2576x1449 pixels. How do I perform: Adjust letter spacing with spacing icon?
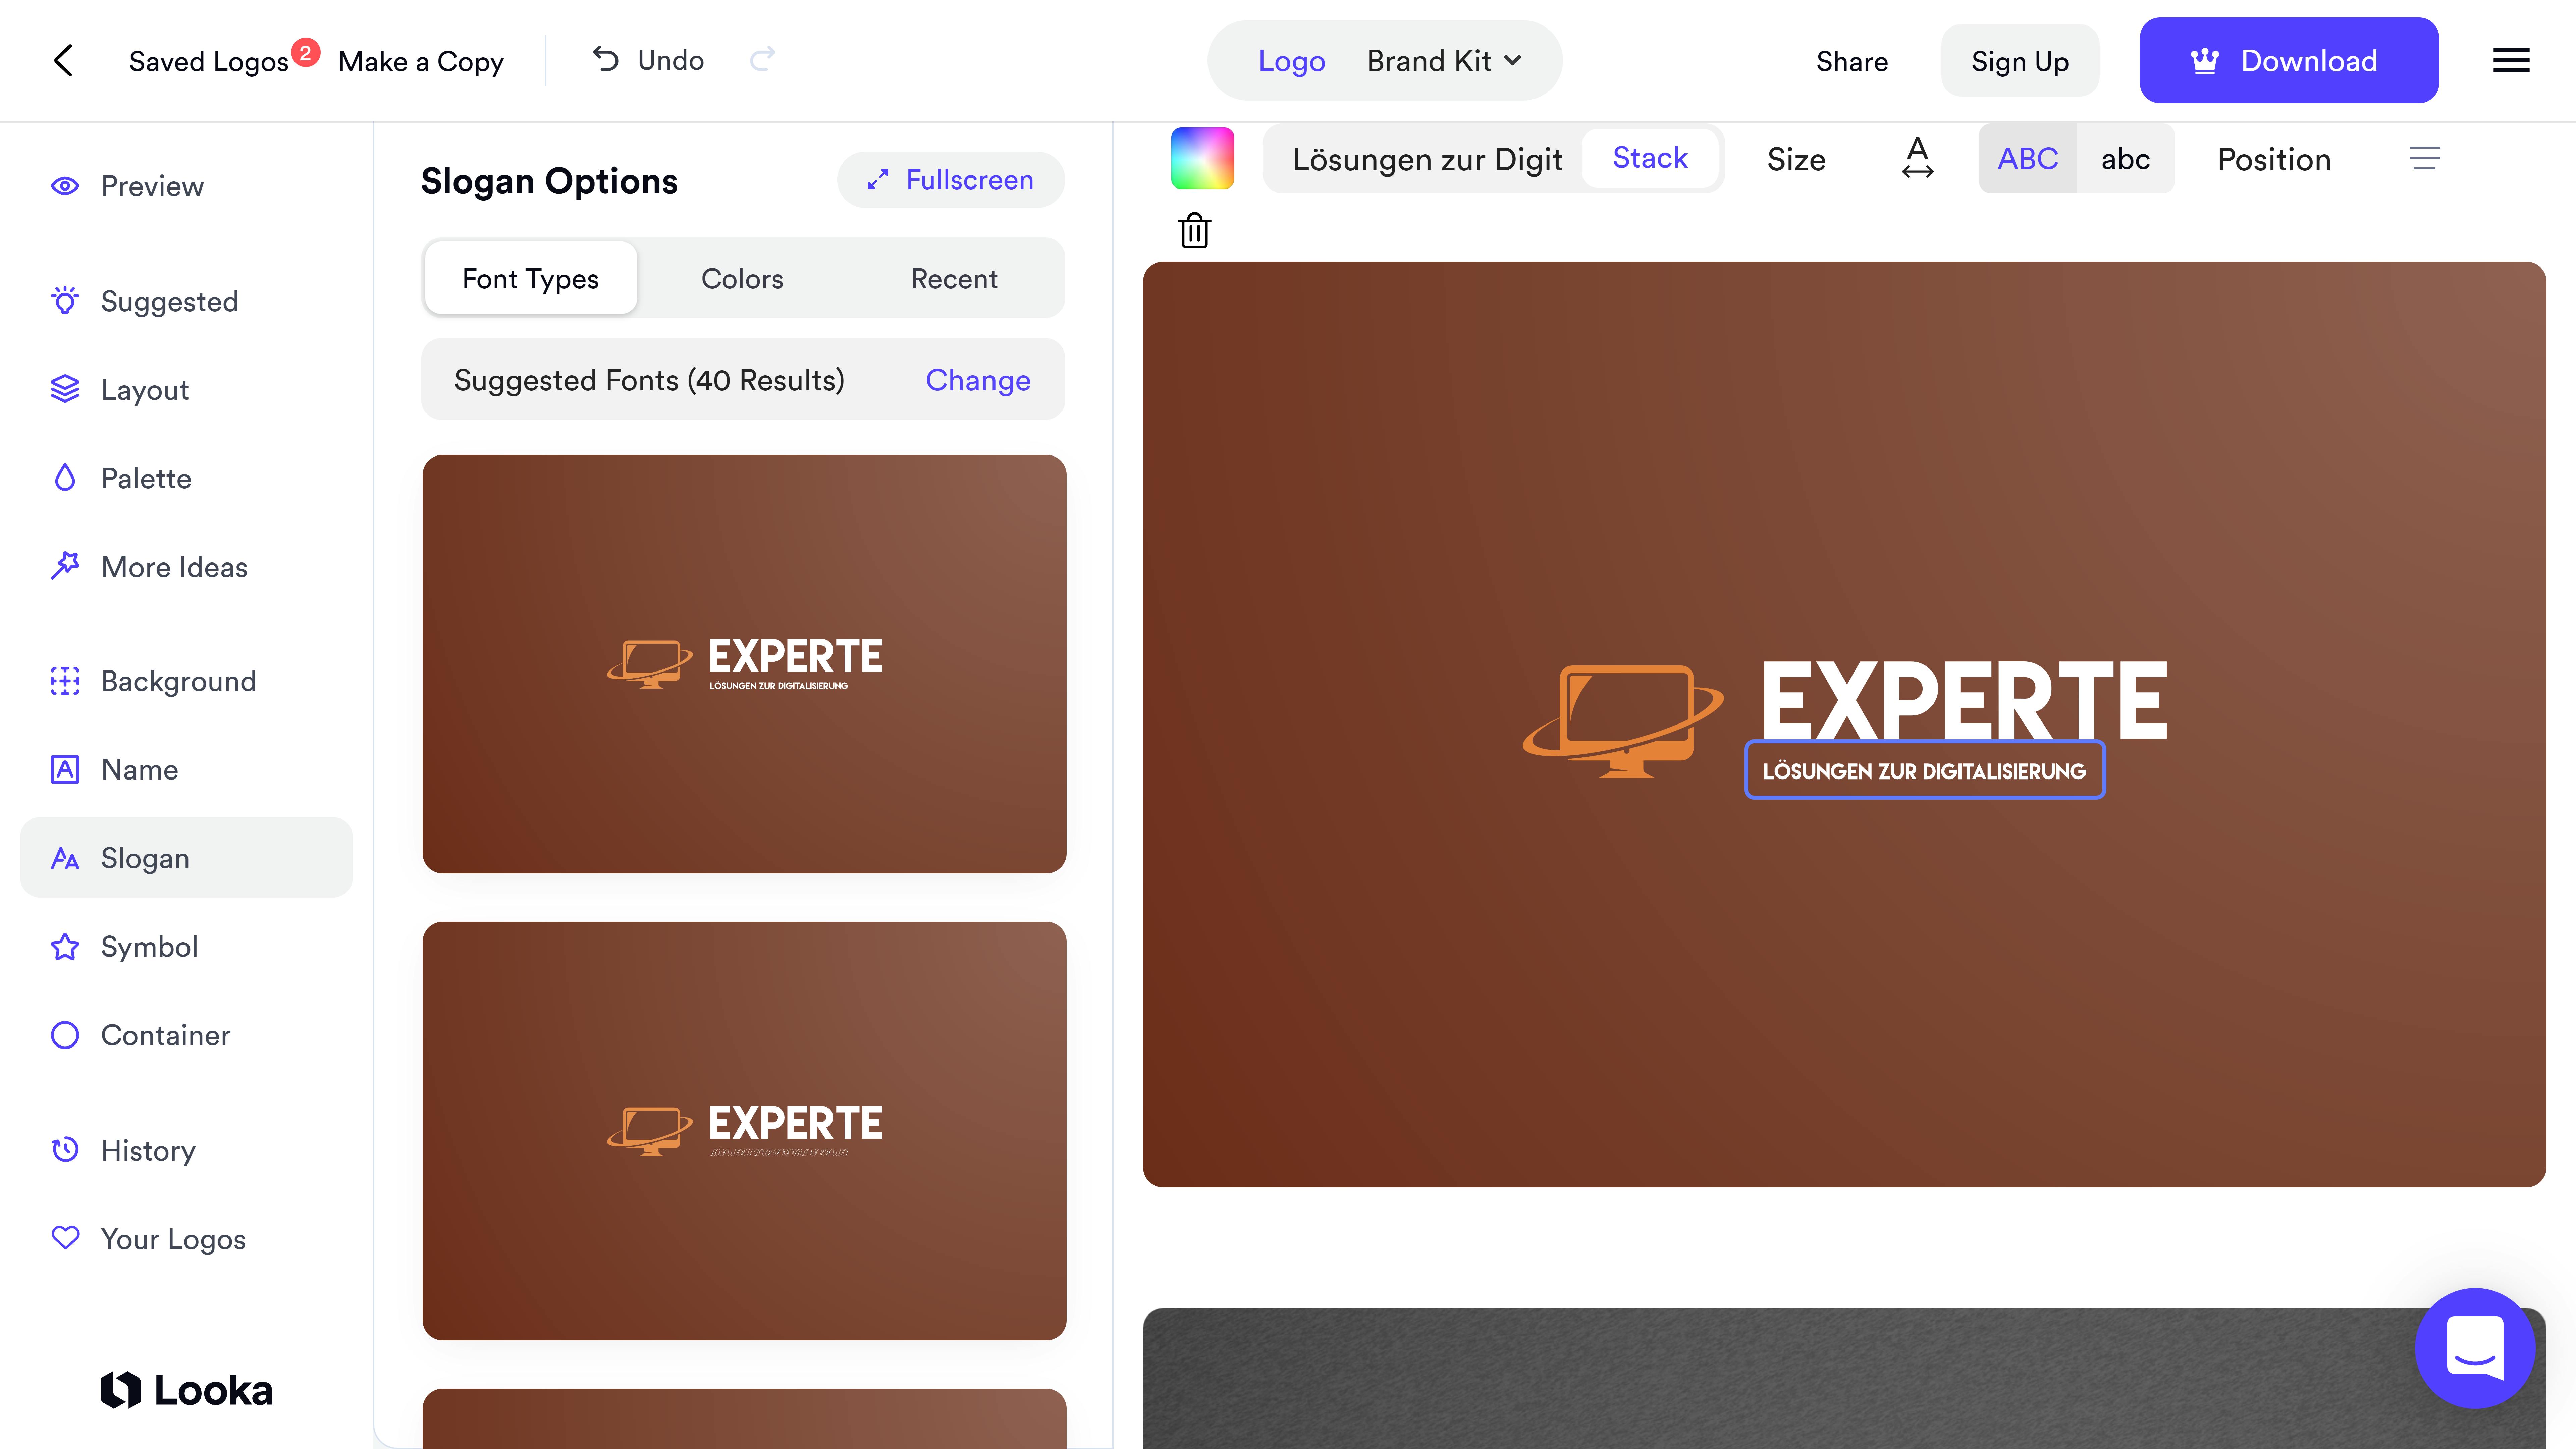(x=1917, y=158)
